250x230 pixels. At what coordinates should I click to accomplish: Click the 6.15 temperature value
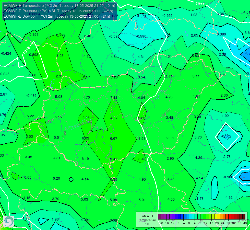[58, 117]
